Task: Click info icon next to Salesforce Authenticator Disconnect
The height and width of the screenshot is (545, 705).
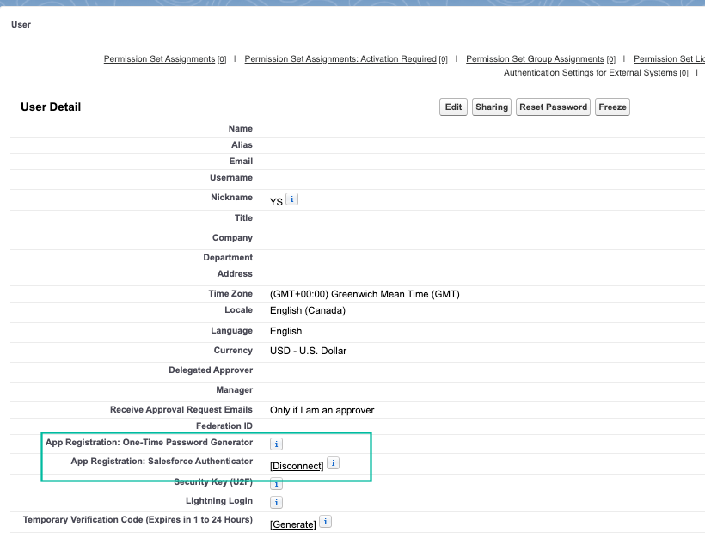Action: coord(333,462)
